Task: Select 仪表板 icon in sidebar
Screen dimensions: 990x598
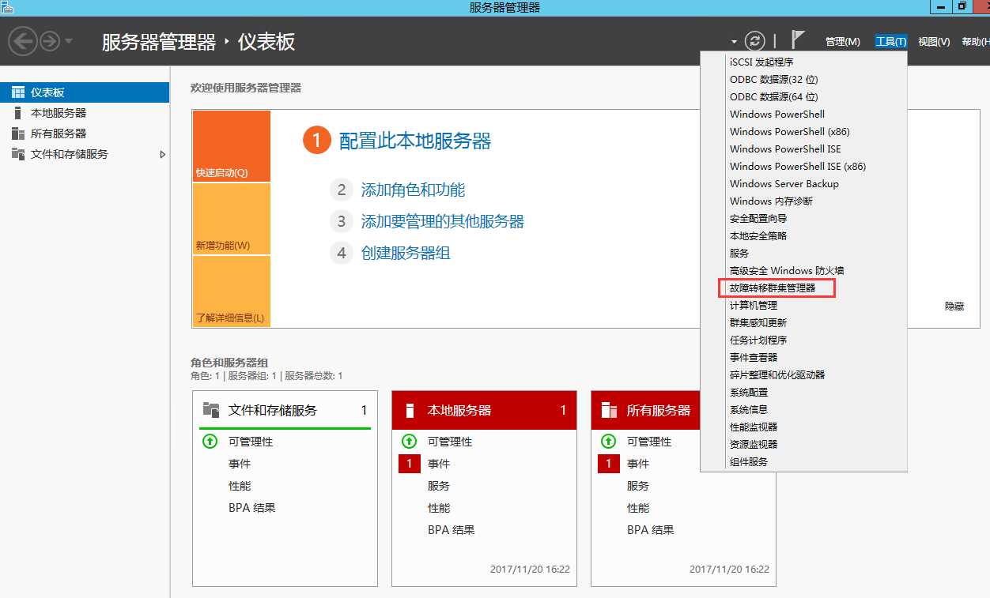Action: (17, 92)
